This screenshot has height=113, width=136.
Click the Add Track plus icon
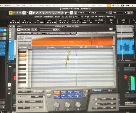10,26
